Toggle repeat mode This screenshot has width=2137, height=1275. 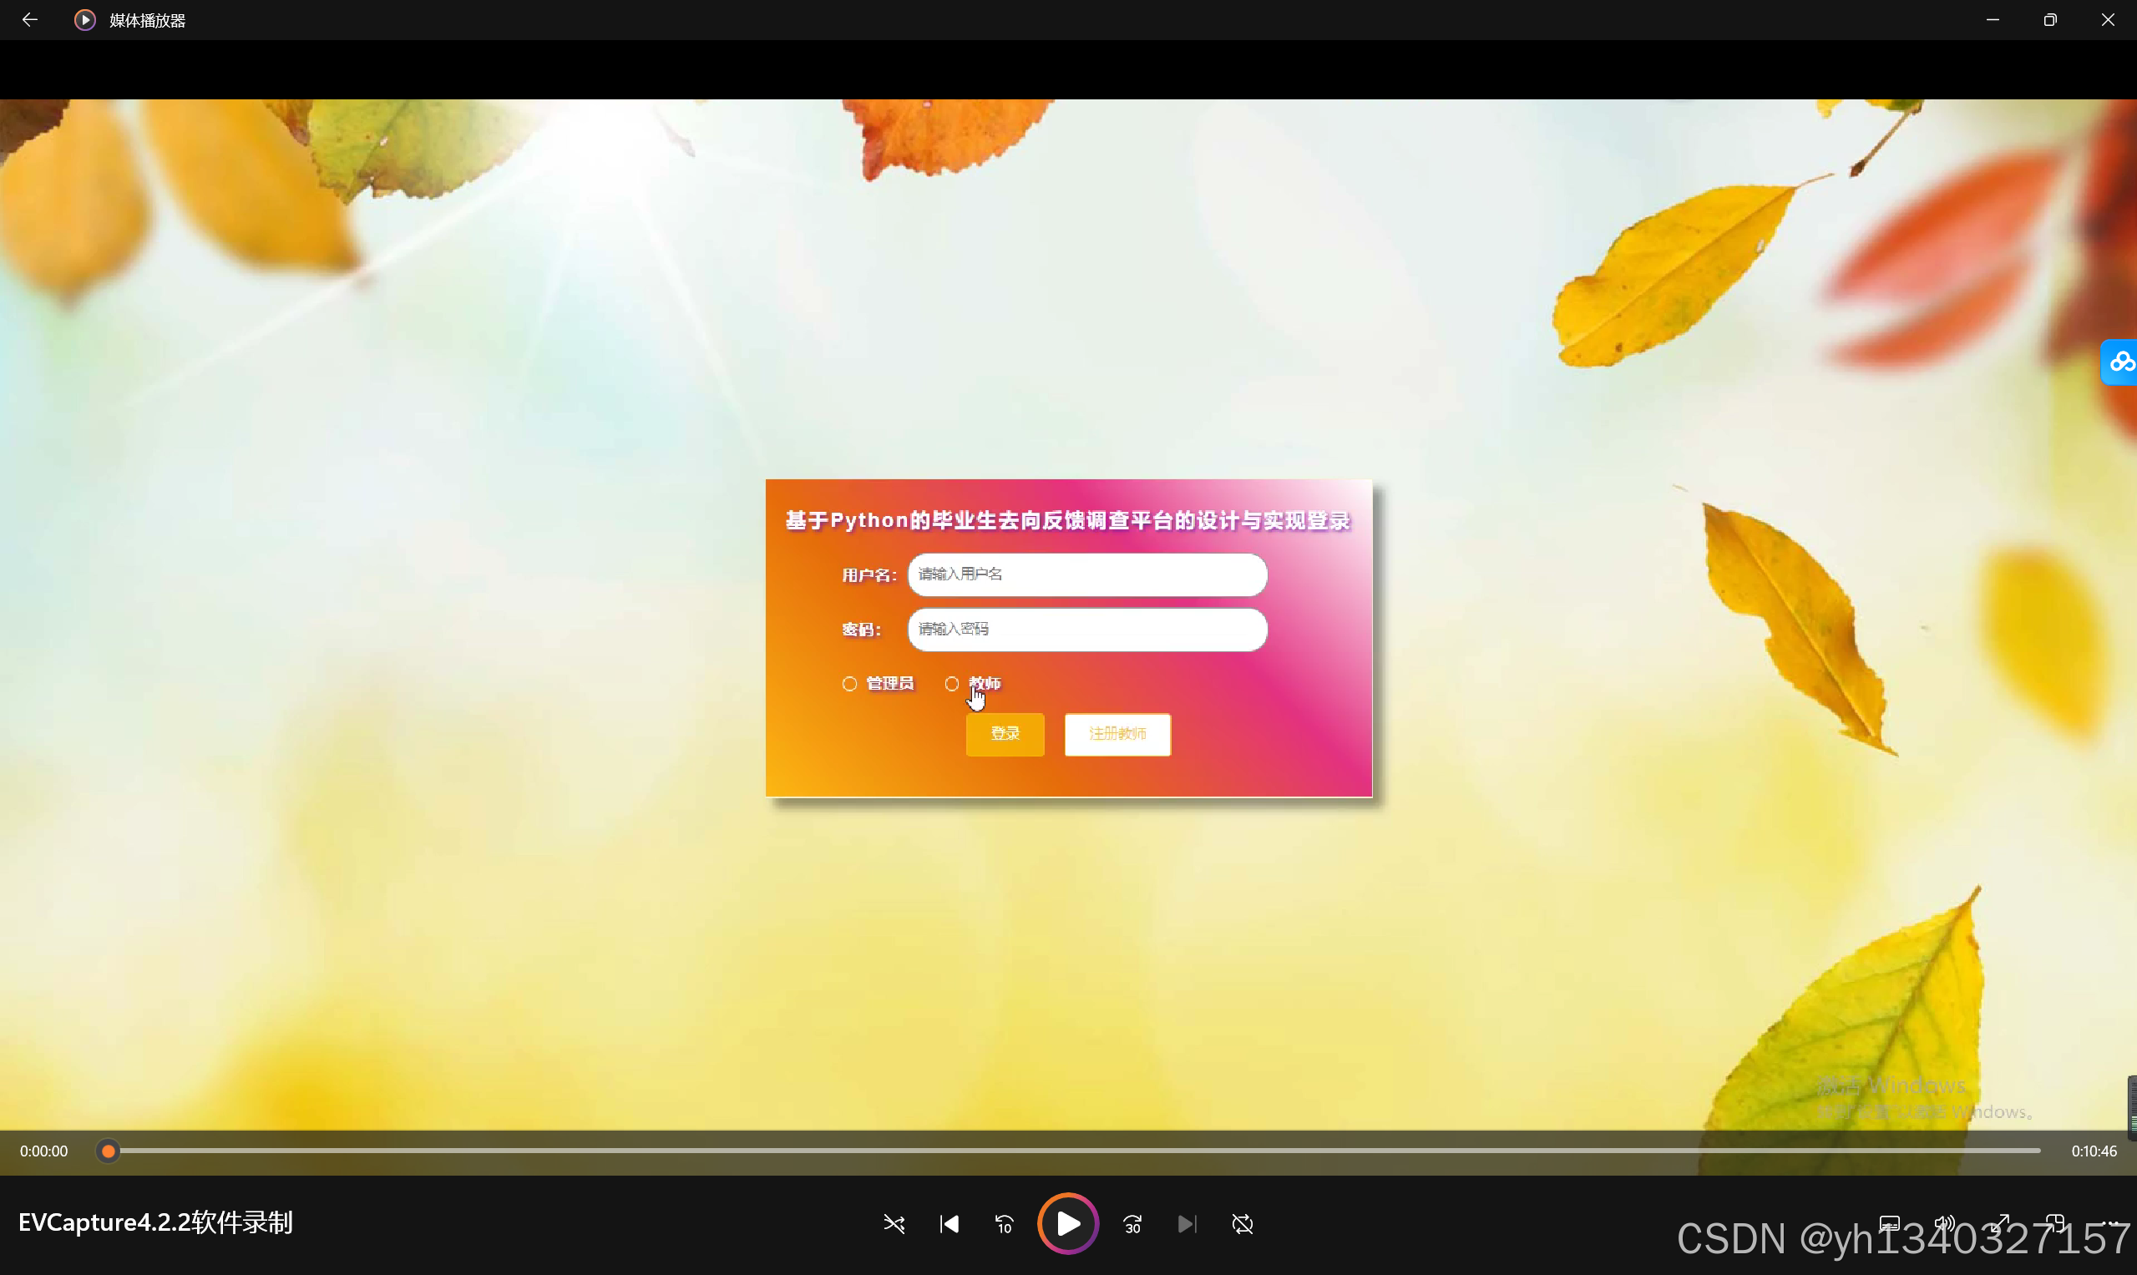[1243, 1223]
